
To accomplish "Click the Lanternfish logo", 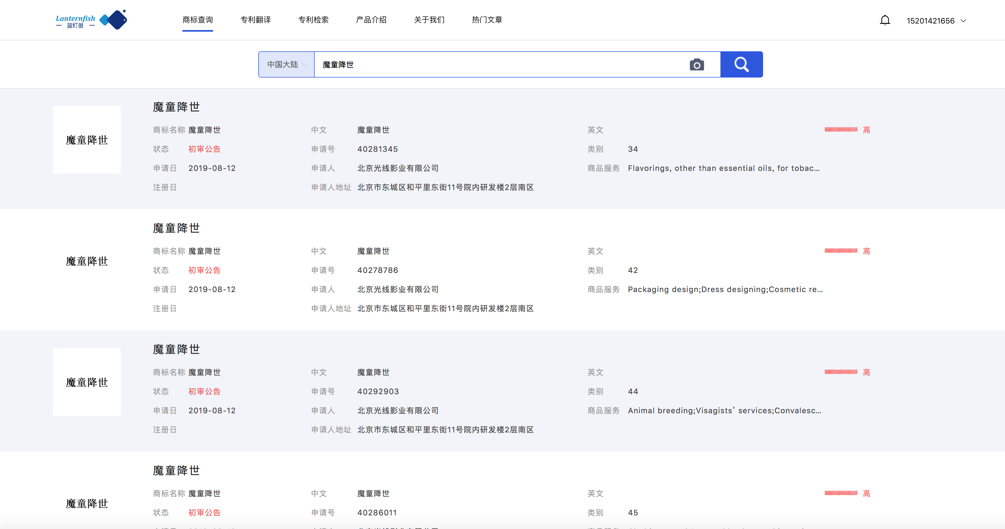I will click(x=91, y=20).
